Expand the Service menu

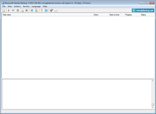tap(26, 6)
